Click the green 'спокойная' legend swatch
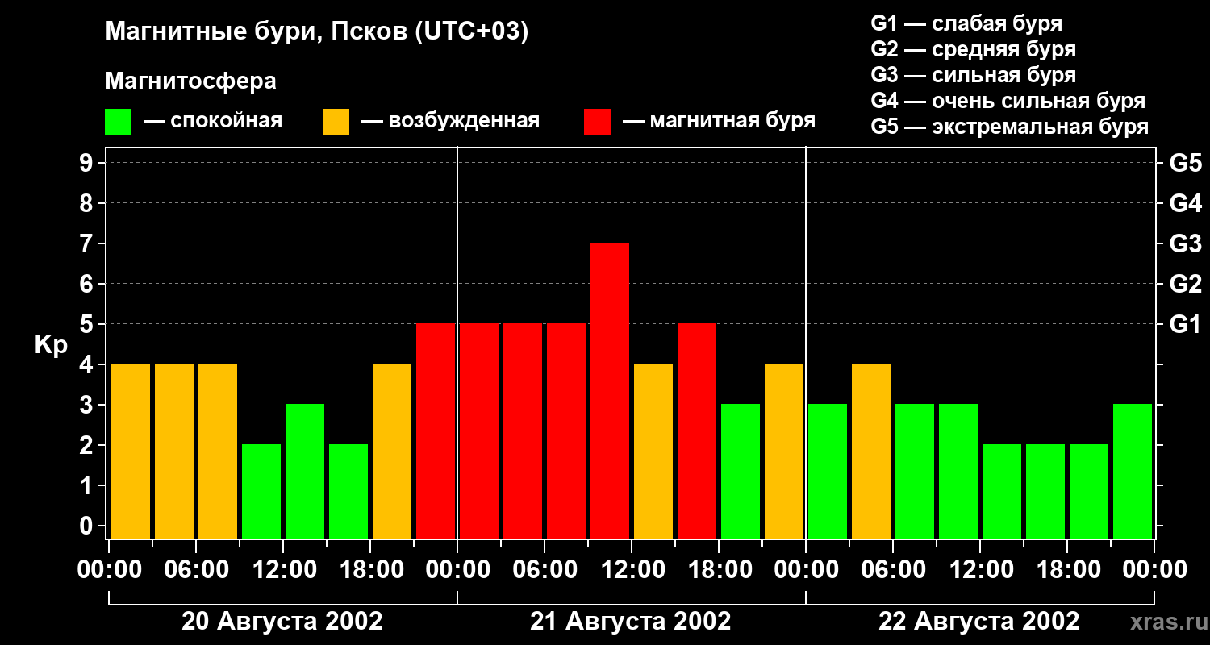This screenshot has width=1210, height=645. pos(118,122)
